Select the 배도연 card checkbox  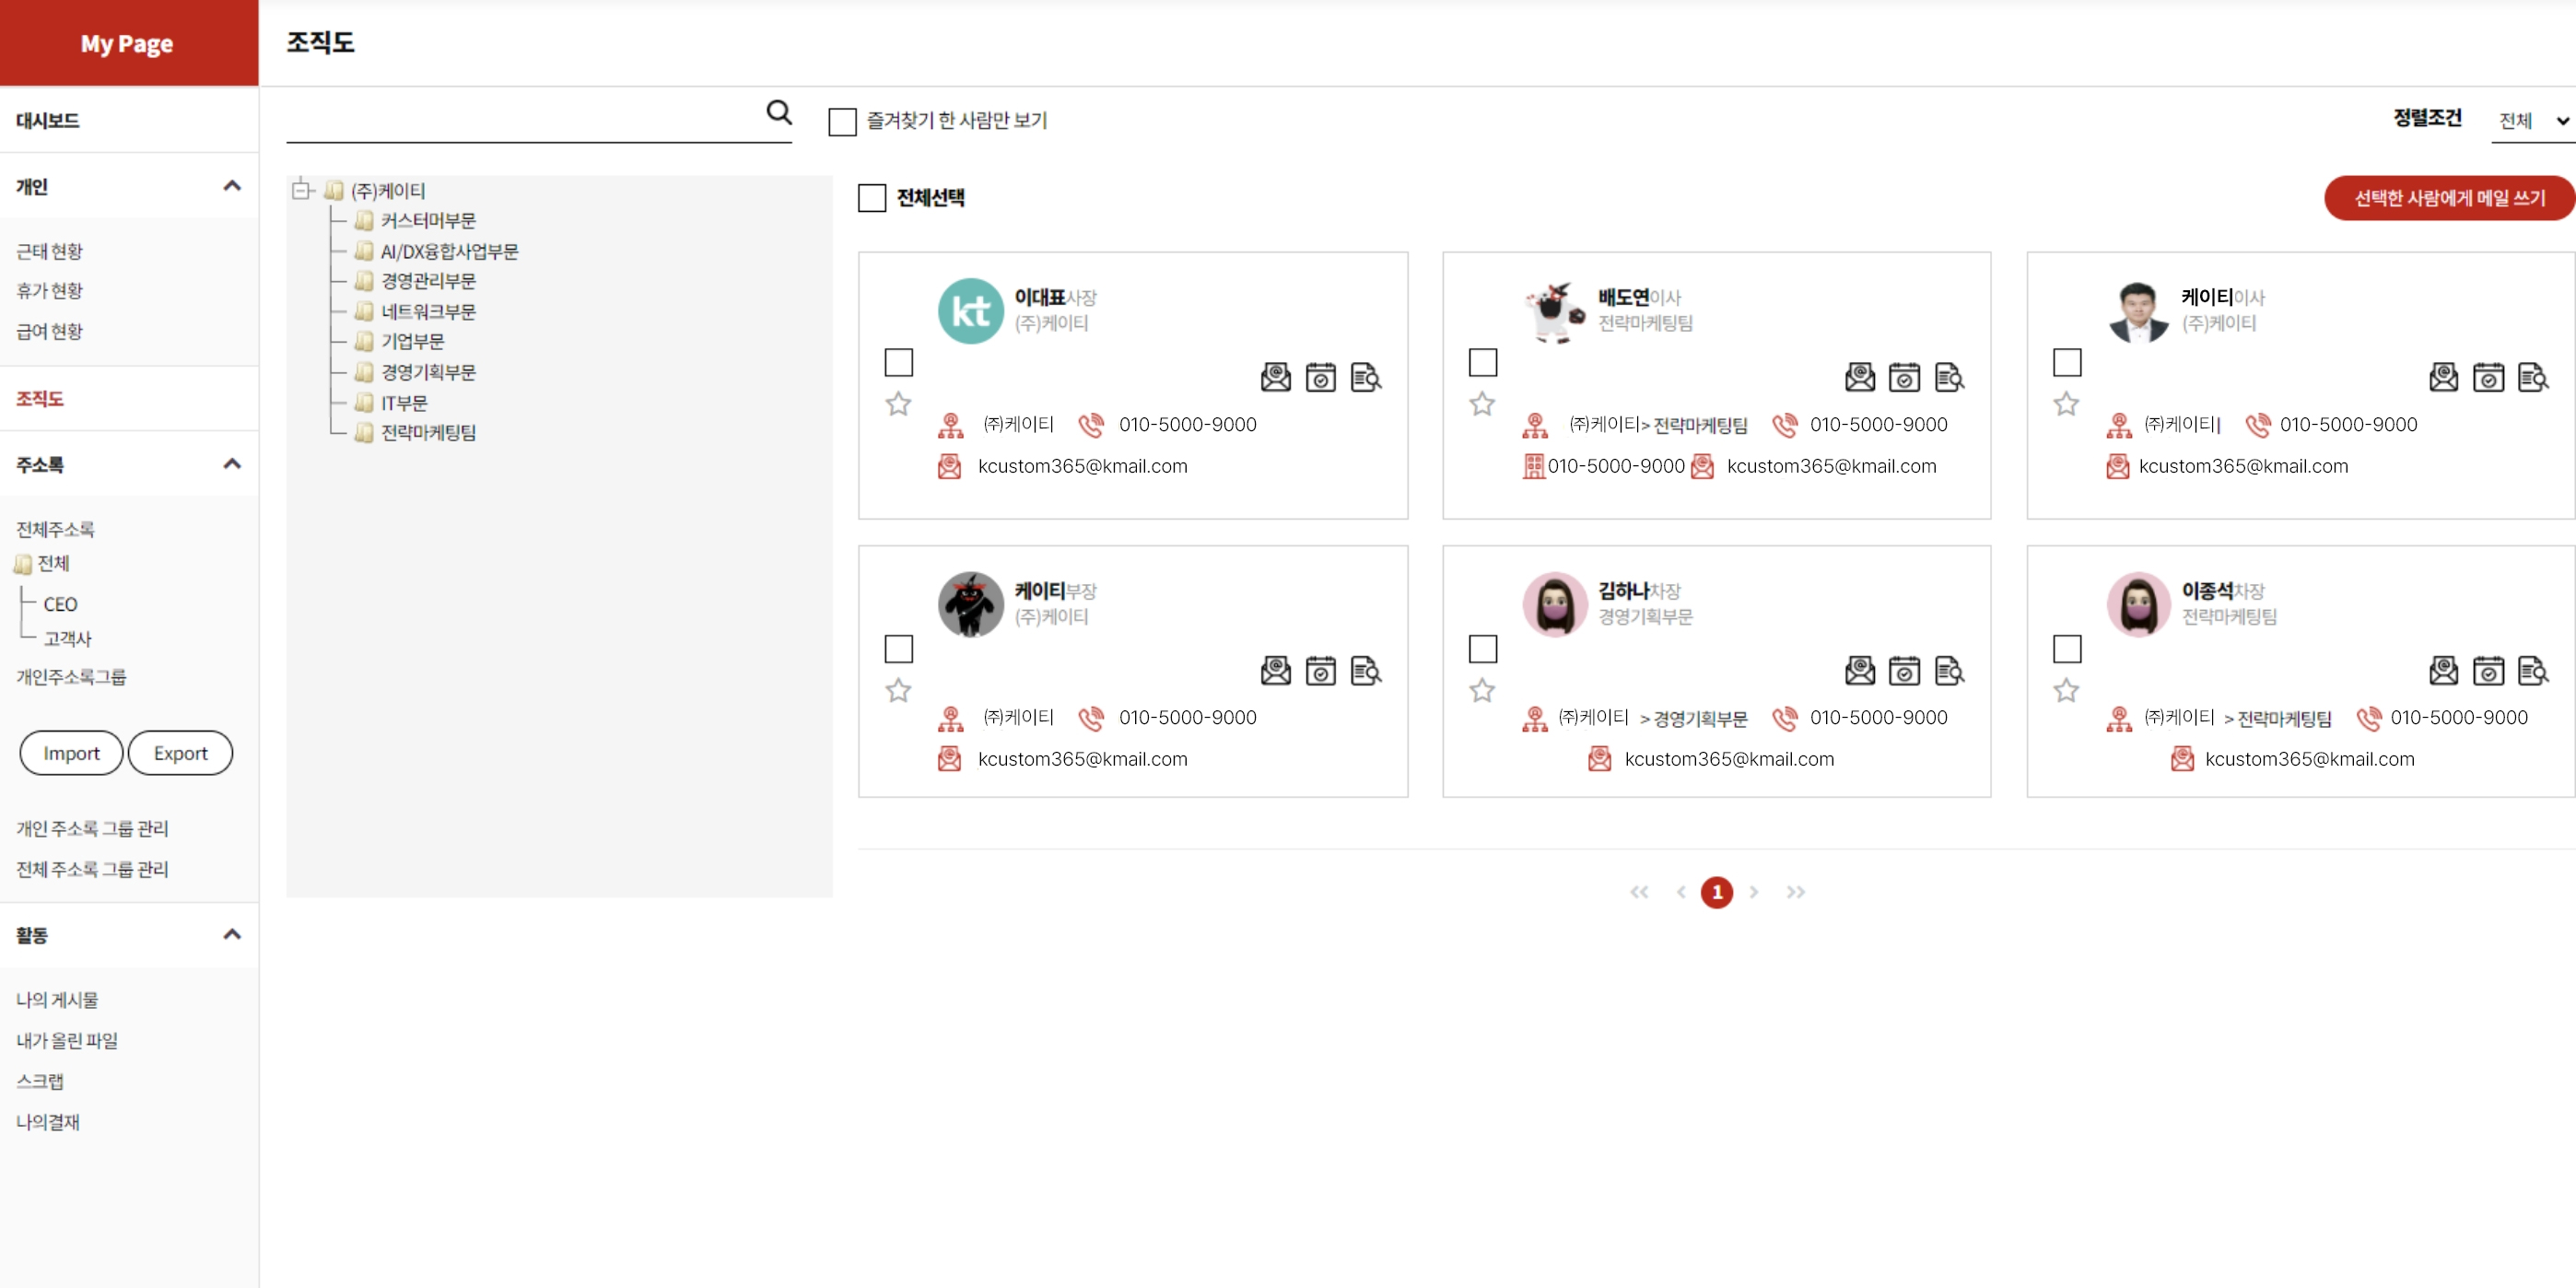click(x=1482, y=362)
